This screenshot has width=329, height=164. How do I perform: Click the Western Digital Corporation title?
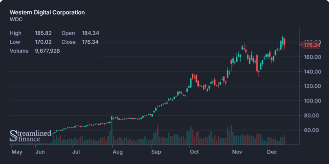pos(47,12)
